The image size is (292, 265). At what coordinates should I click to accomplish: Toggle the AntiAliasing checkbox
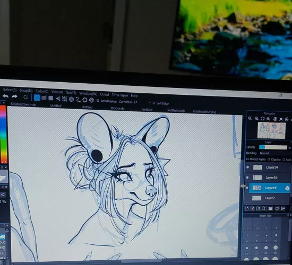98,101
